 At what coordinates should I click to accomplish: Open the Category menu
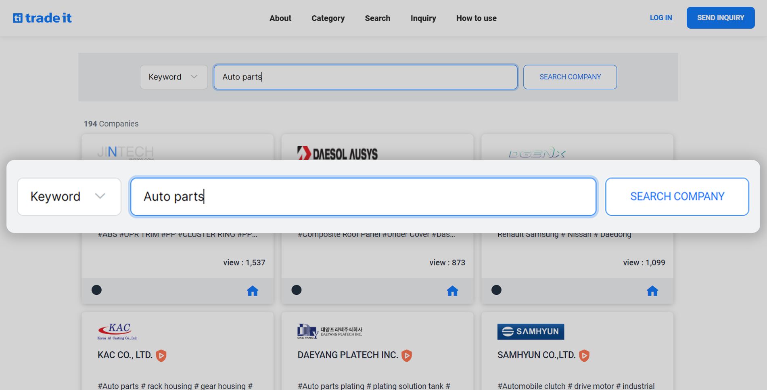point(328,18)
